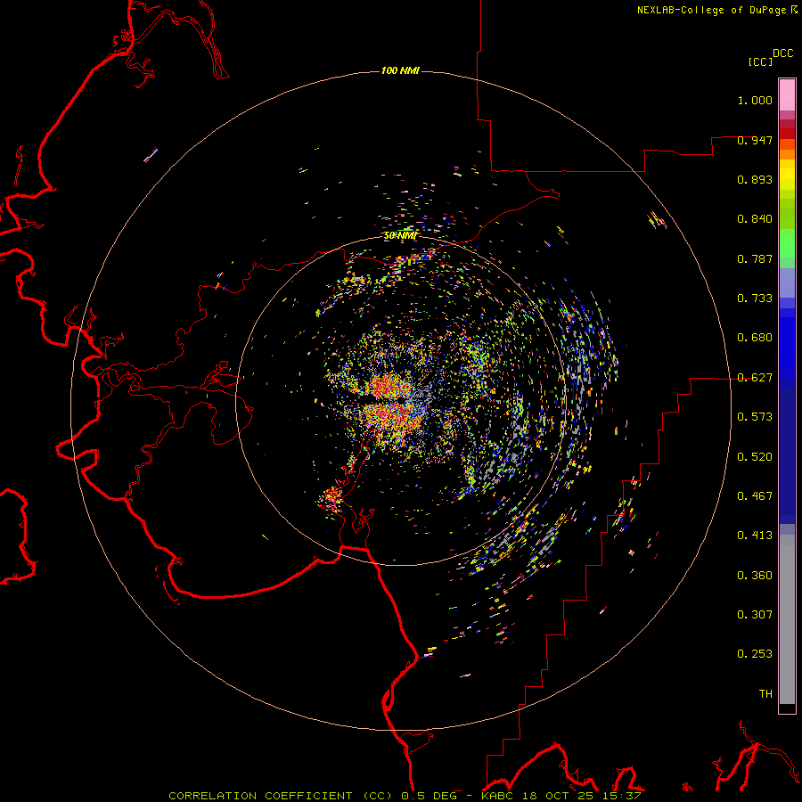Pick the gray segment of the color bar

[x=787, y=619]
